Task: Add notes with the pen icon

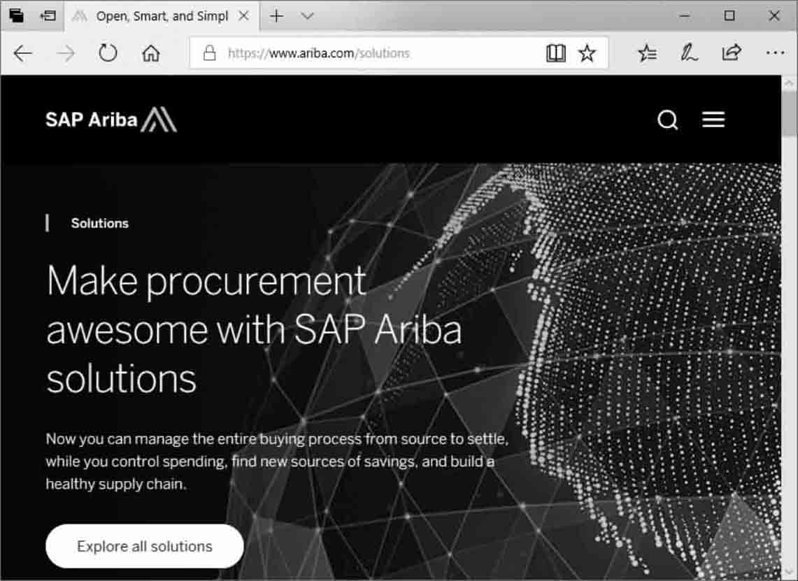Action: 689,53
